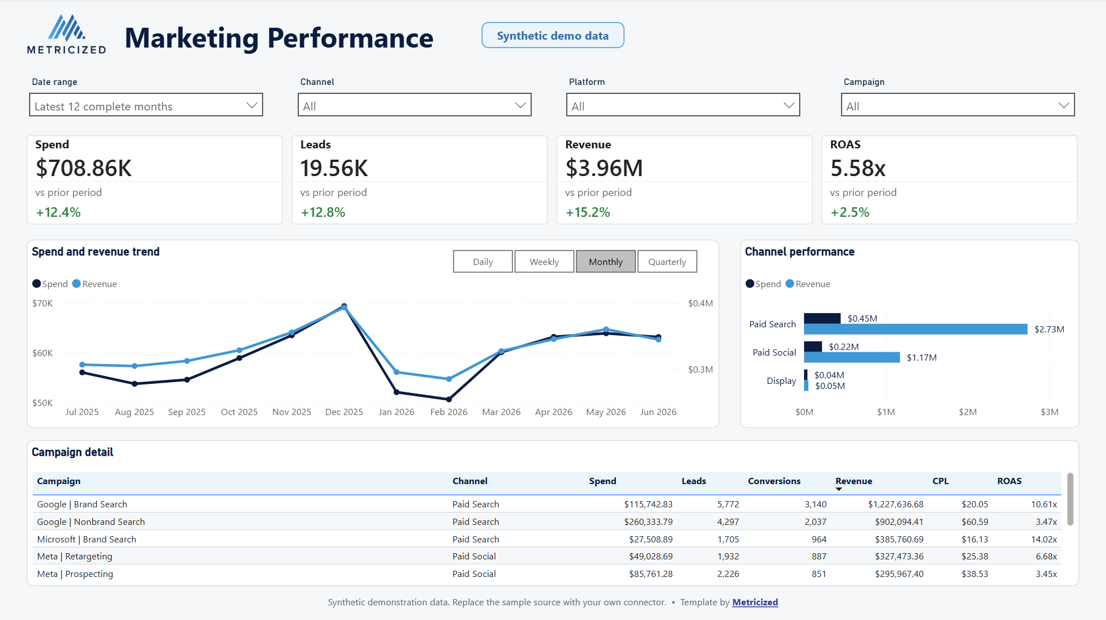Viewport: 1106px width, 620px height.
Task: Click Spend legend dot in trend chart
Action: click(37, 284)
